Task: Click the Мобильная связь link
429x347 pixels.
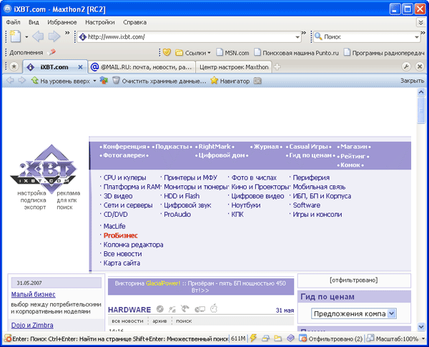Action: tap(319, 187)
